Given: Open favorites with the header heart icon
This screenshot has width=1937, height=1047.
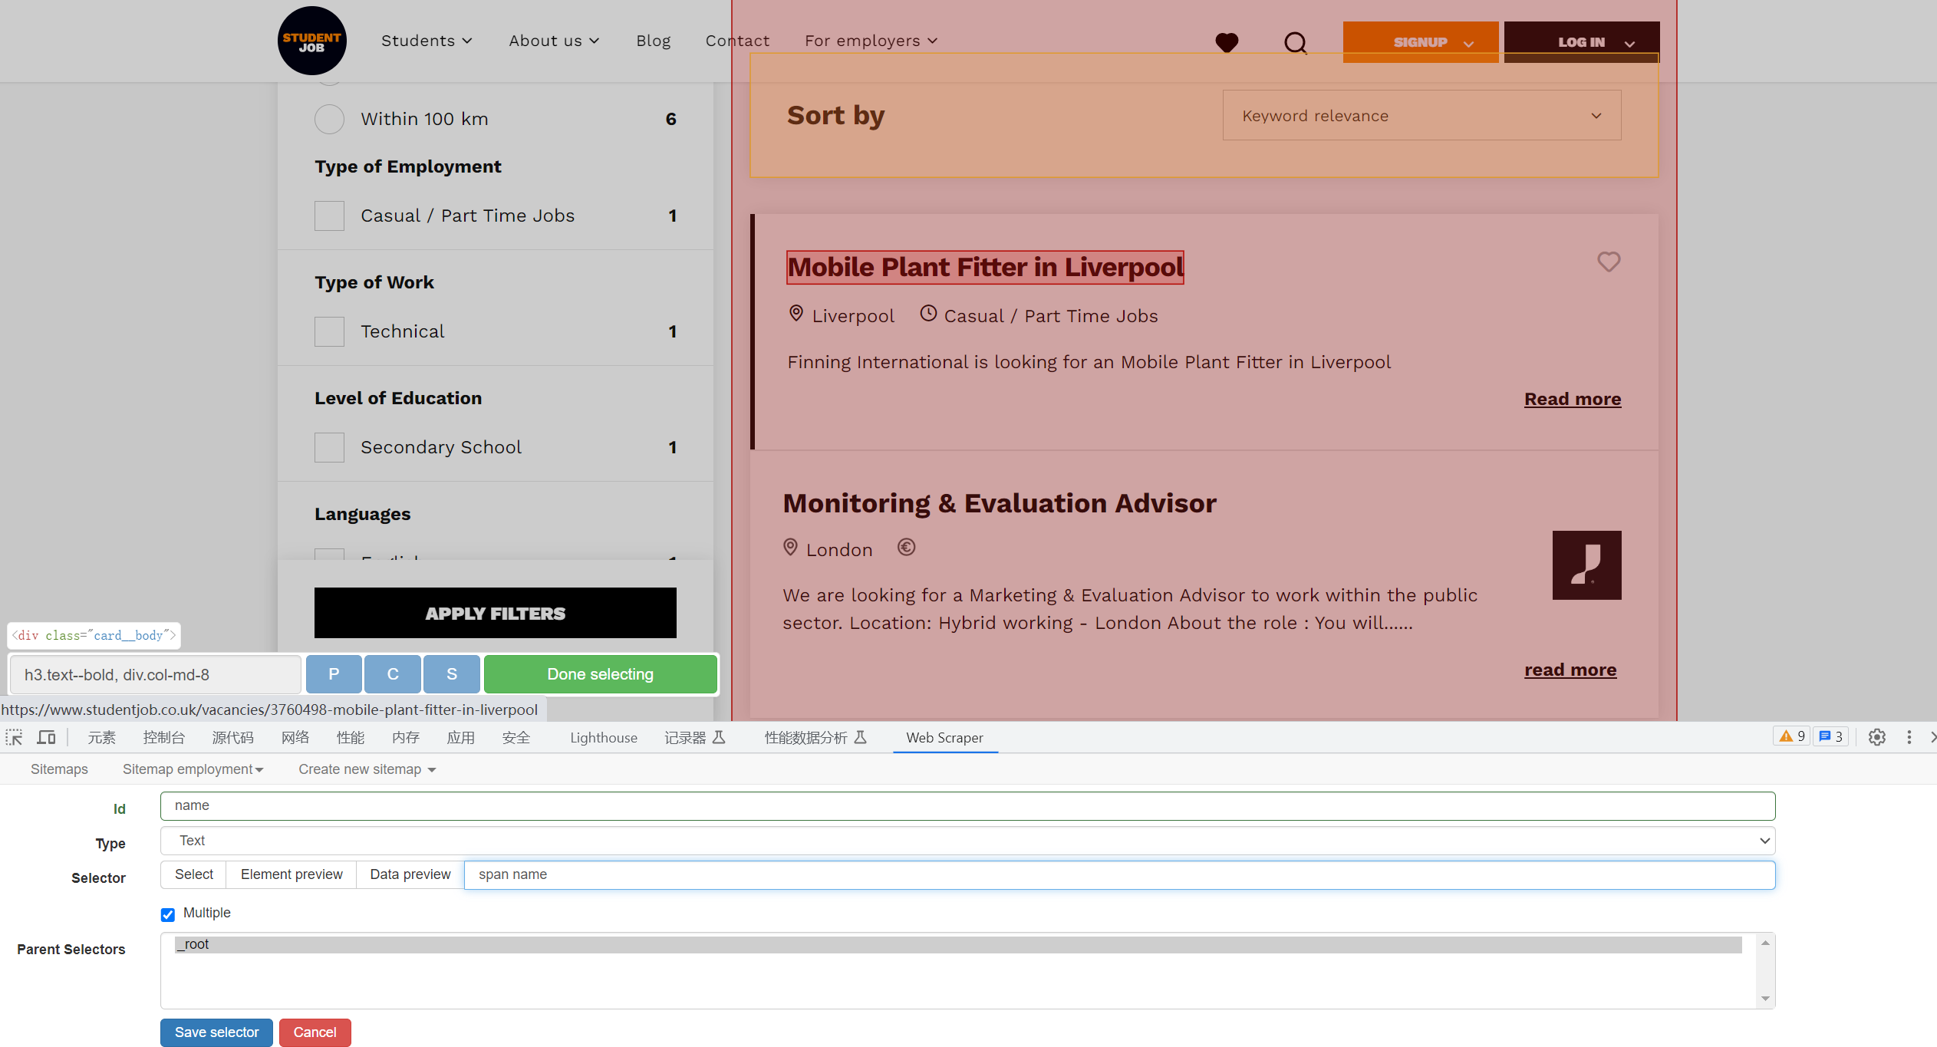Looking at the screenshot, I should click(x=1227, y=42).
